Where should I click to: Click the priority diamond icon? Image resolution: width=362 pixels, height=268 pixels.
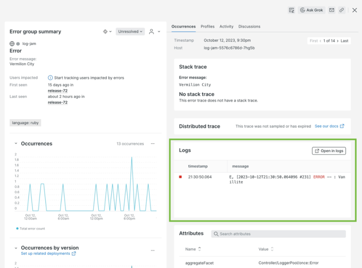click(105, 32)
